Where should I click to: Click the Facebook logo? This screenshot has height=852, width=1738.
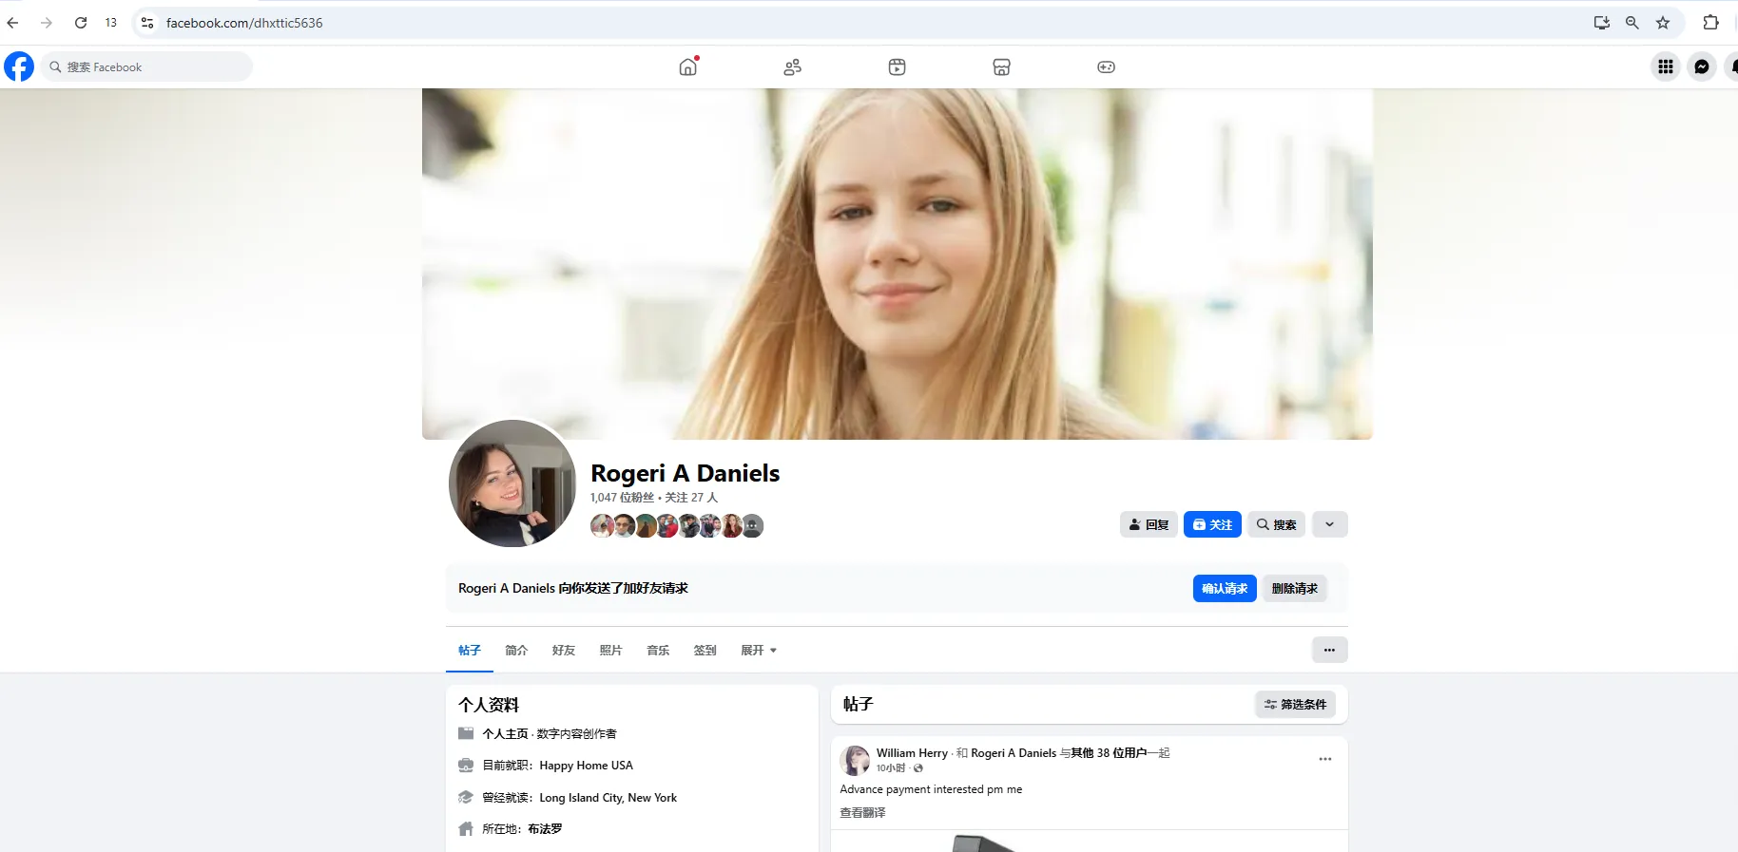(x=19, y=66)
